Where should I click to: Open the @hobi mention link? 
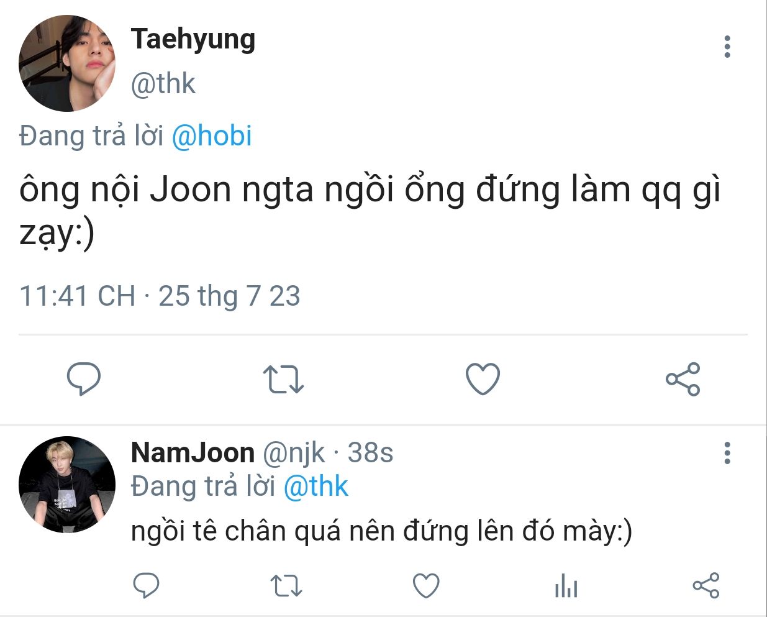pyautogui.click(x=212, y=136)
